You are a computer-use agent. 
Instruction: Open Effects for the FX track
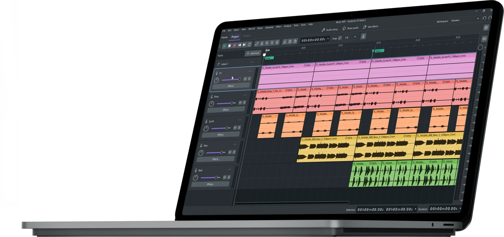coord(231,86)
